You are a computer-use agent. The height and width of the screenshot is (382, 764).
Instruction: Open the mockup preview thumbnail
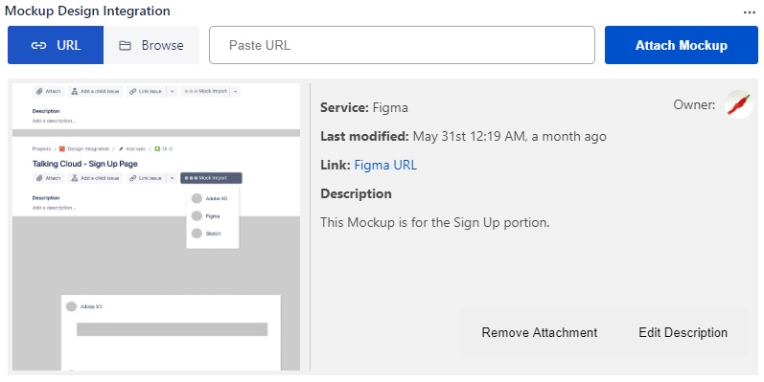pyautogui.click(x=156, y=227)
